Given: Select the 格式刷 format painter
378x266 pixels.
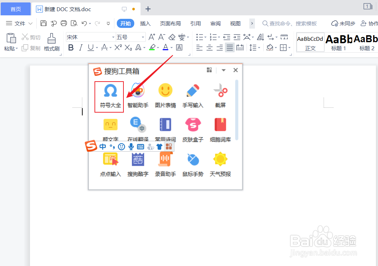Looking at the screenshot, I should coord(52,42).
